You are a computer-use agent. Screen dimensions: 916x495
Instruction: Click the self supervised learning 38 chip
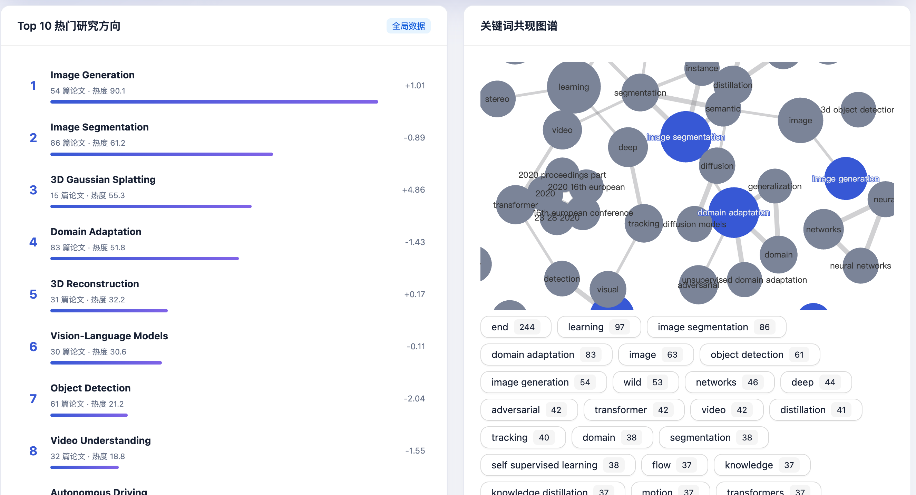[x=557, y=465]
